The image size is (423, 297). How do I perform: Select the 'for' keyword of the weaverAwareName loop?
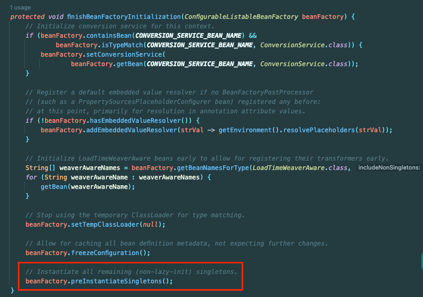pos(31,177)
